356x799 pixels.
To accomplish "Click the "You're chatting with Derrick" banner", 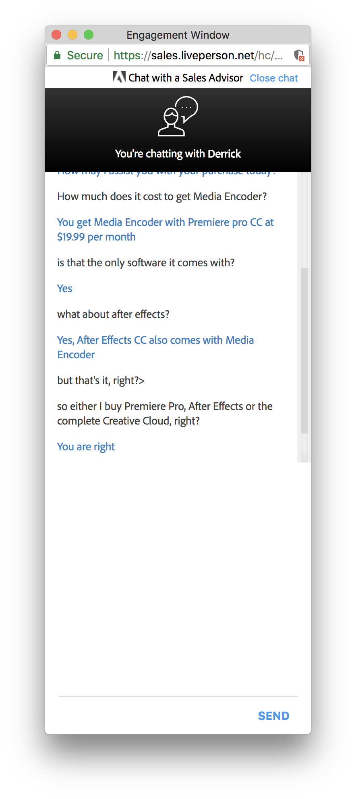I will pos(178,154).
